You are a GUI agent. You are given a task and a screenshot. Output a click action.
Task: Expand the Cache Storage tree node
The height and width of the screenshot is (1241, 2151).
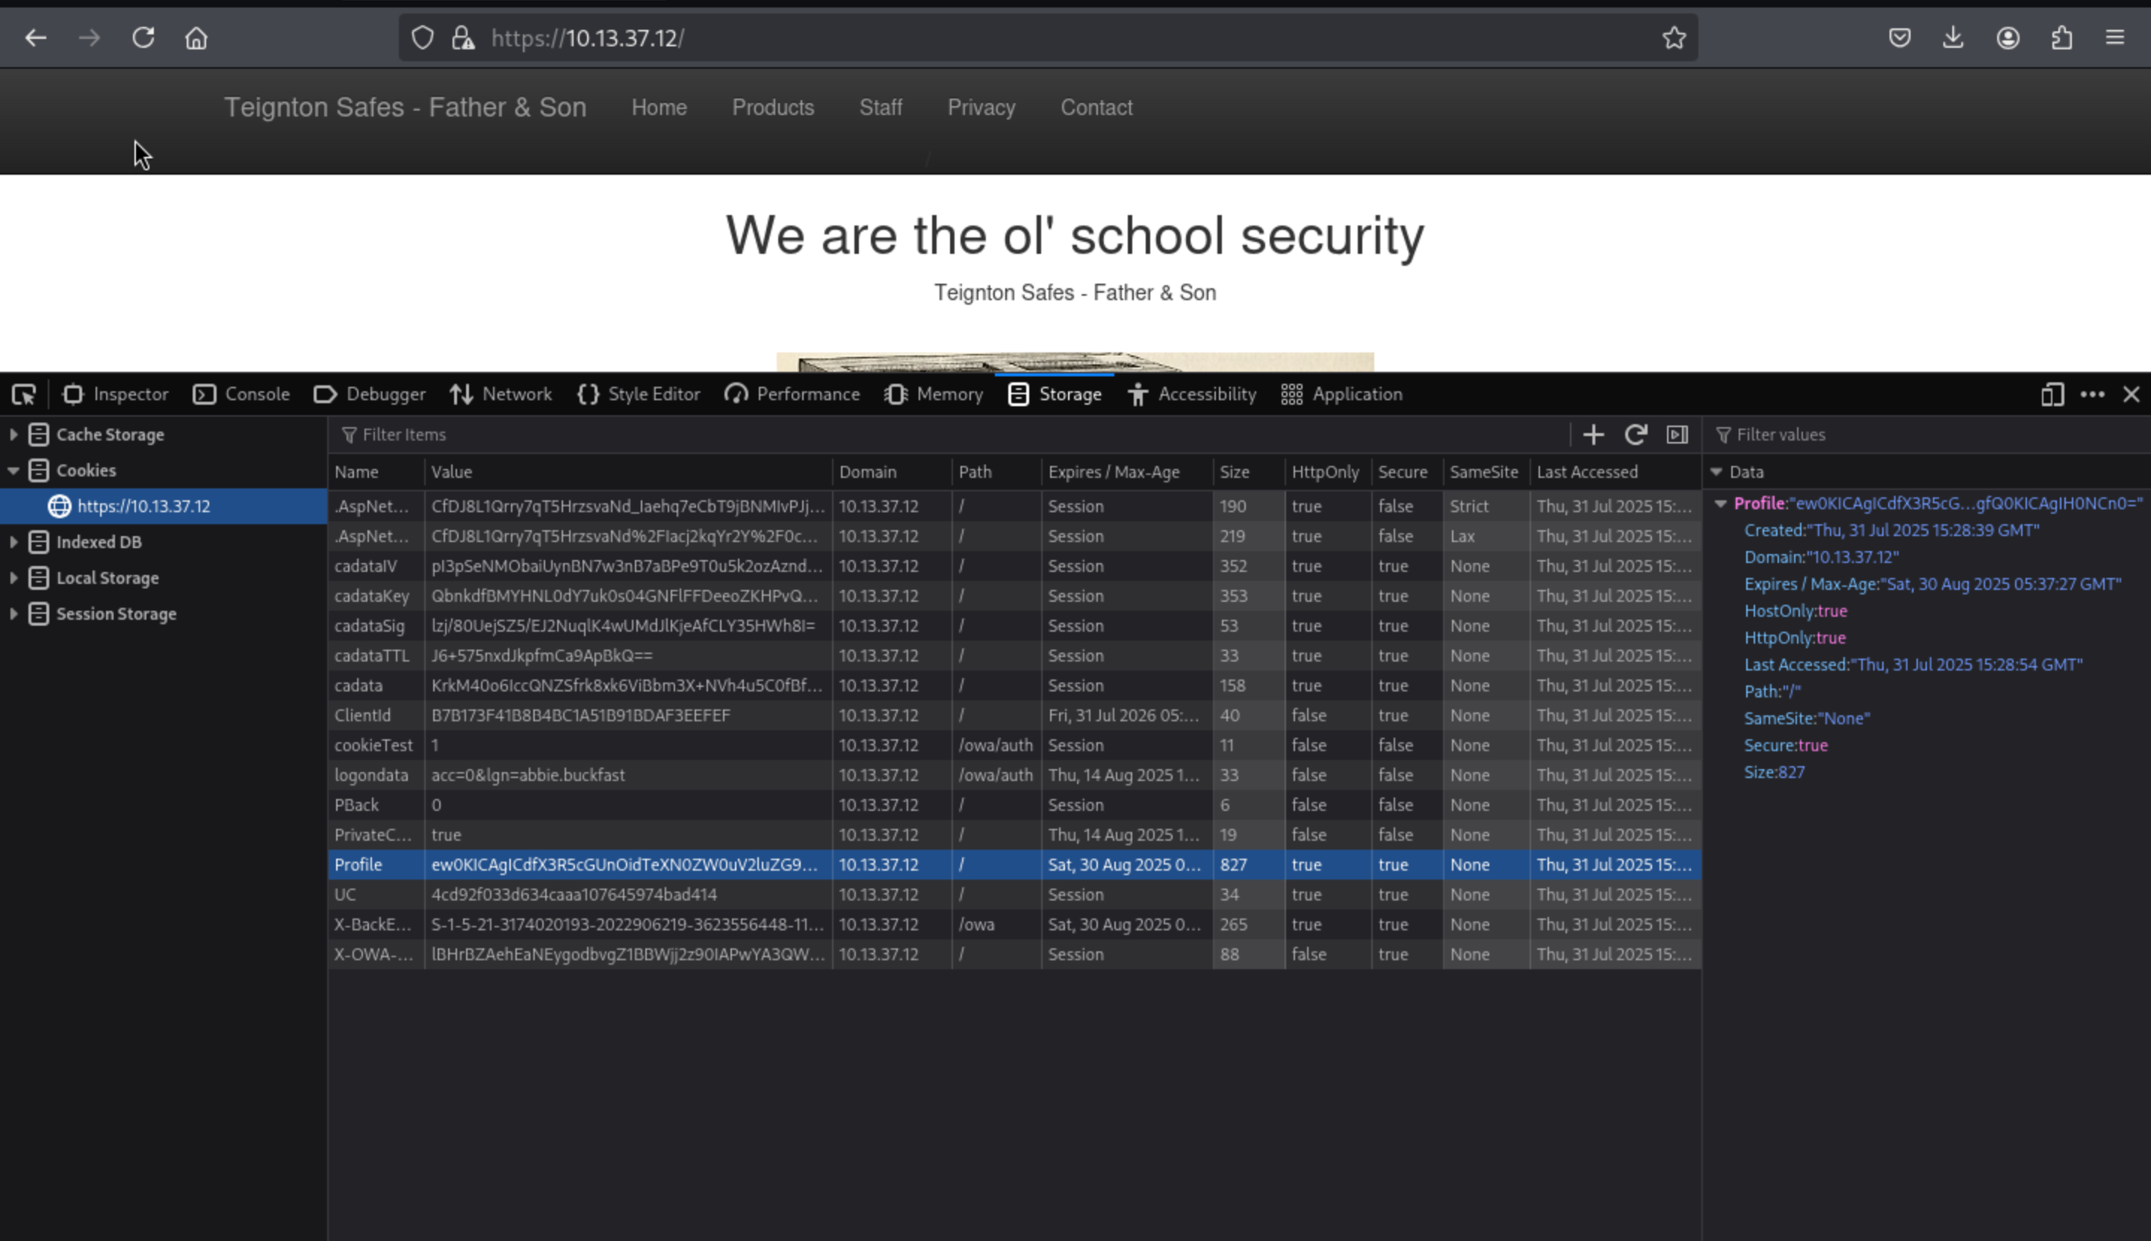point(13,435)
